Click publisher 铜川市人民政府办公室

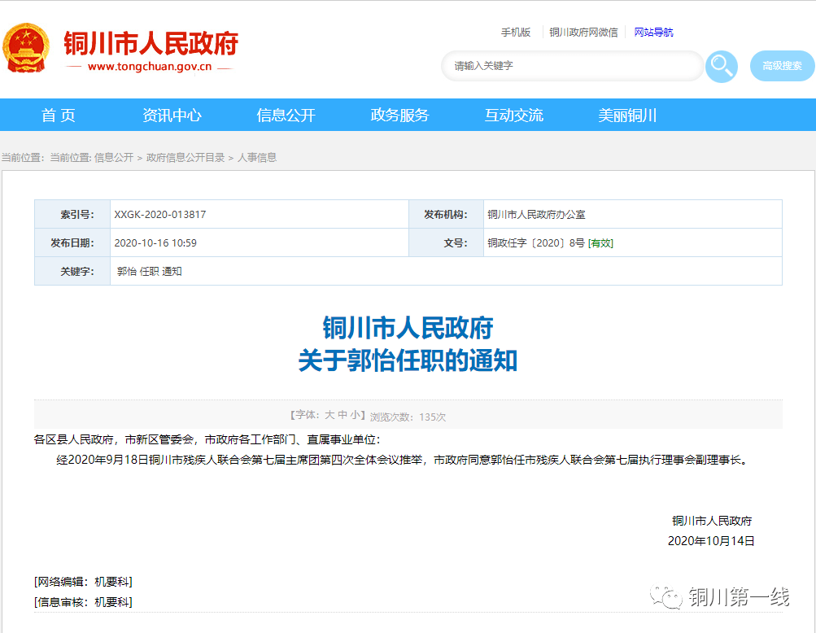click(536, 215)
